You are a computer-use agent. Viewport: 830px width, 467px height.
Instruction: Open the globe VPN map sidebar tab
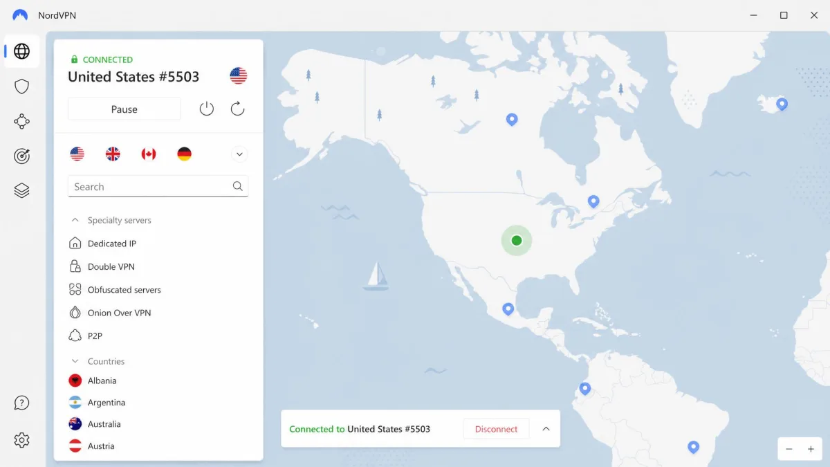click(x=21, y=51)
